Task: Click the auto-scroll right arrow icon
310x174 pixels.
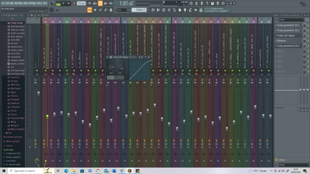Action: pyautogui.click(x=95, y=10)
